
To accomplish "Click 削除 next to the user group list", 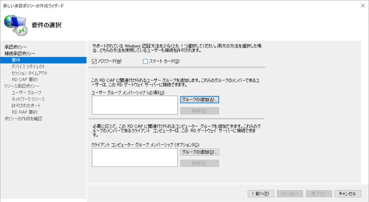I will (200, 110).
